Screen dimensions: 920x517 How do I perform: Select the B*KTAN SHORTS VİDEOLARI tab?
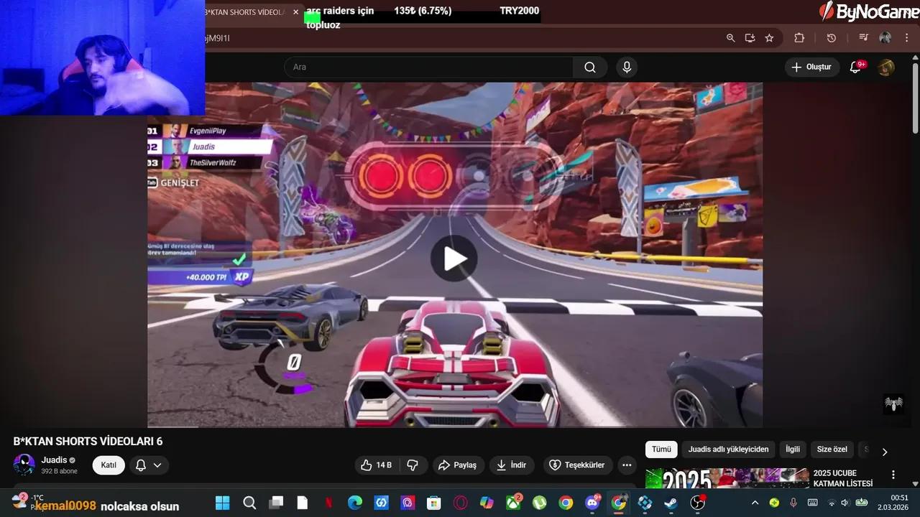244,12
